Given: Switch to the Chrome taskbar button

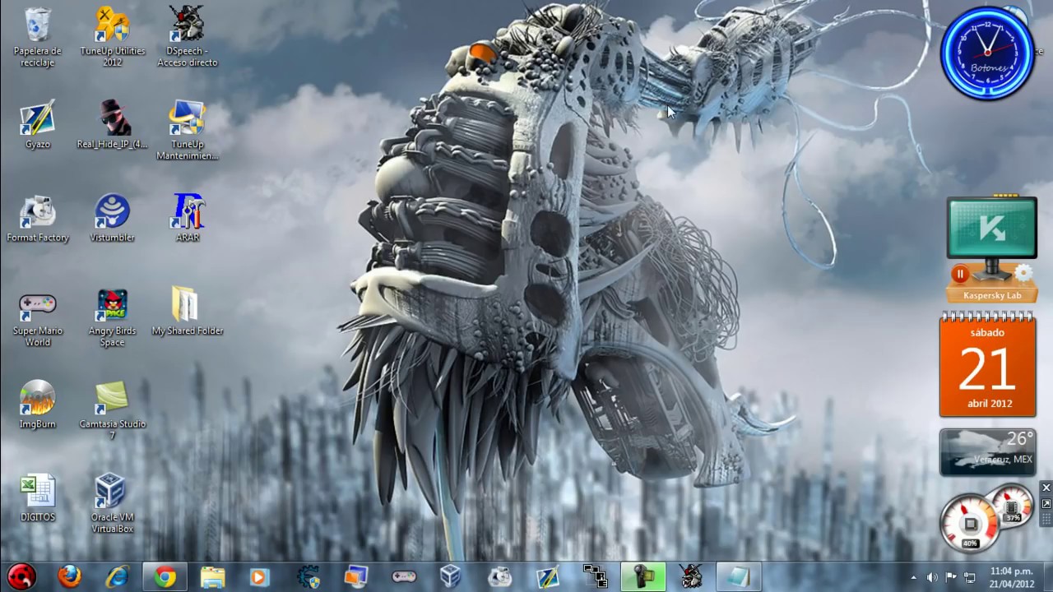Looking at the screenshot, I should coord(165,576).
